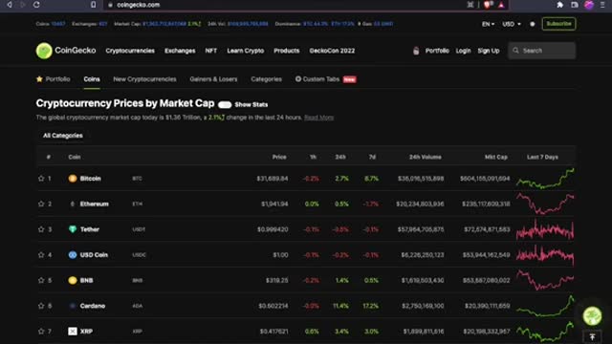
Task: Click the XRP coin icon
Action: pos(73,332)
